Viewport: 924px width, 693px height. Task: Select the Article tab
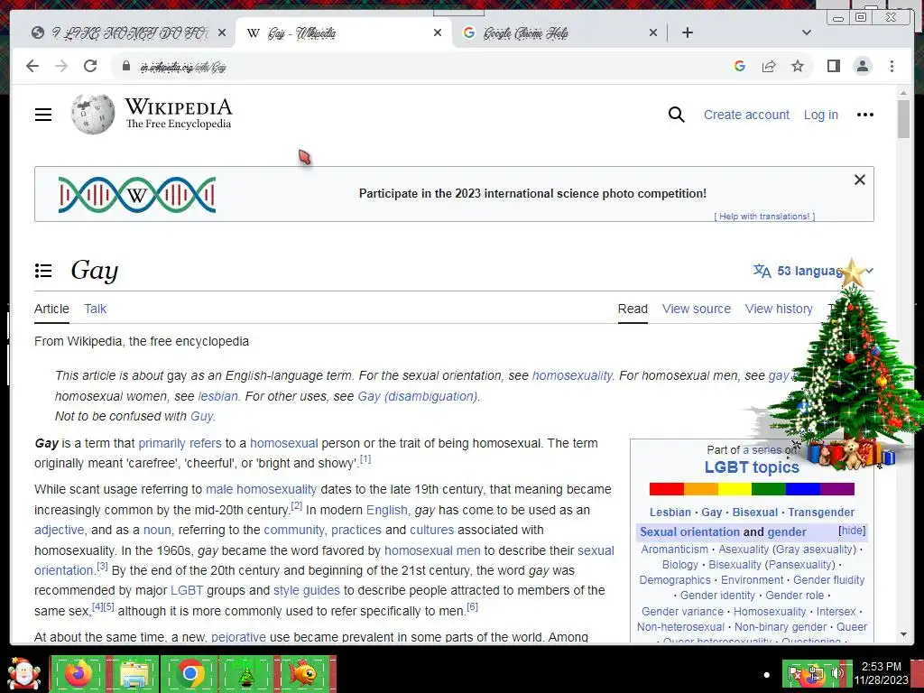(51, 309)
